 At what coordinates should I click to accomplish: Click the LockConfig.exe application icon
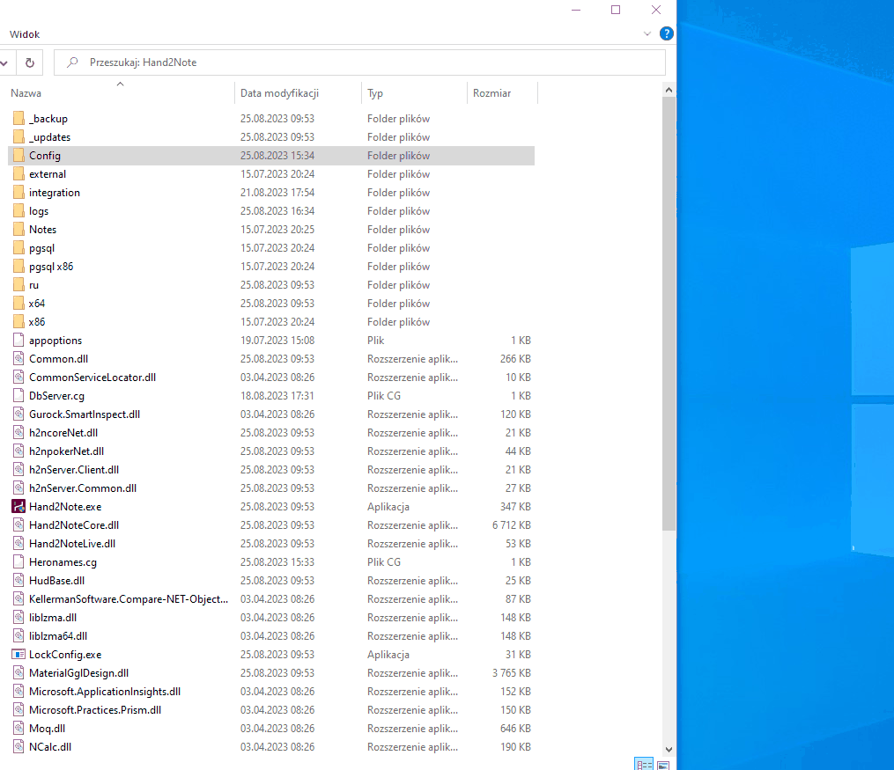coord(18,655)
